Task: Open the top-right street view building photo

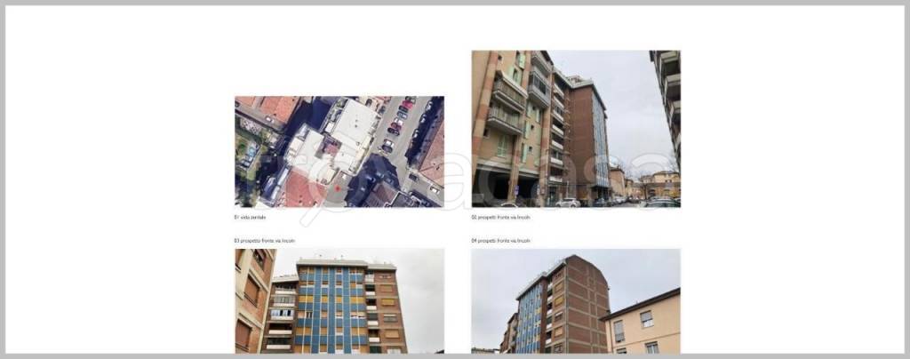Action: [x=575, y=128]
